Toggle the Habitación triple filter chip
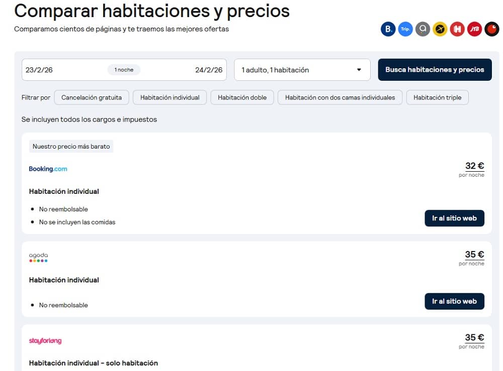Viewport: 503px width, 371px height. pyautogui.click(x=437, y=97)
